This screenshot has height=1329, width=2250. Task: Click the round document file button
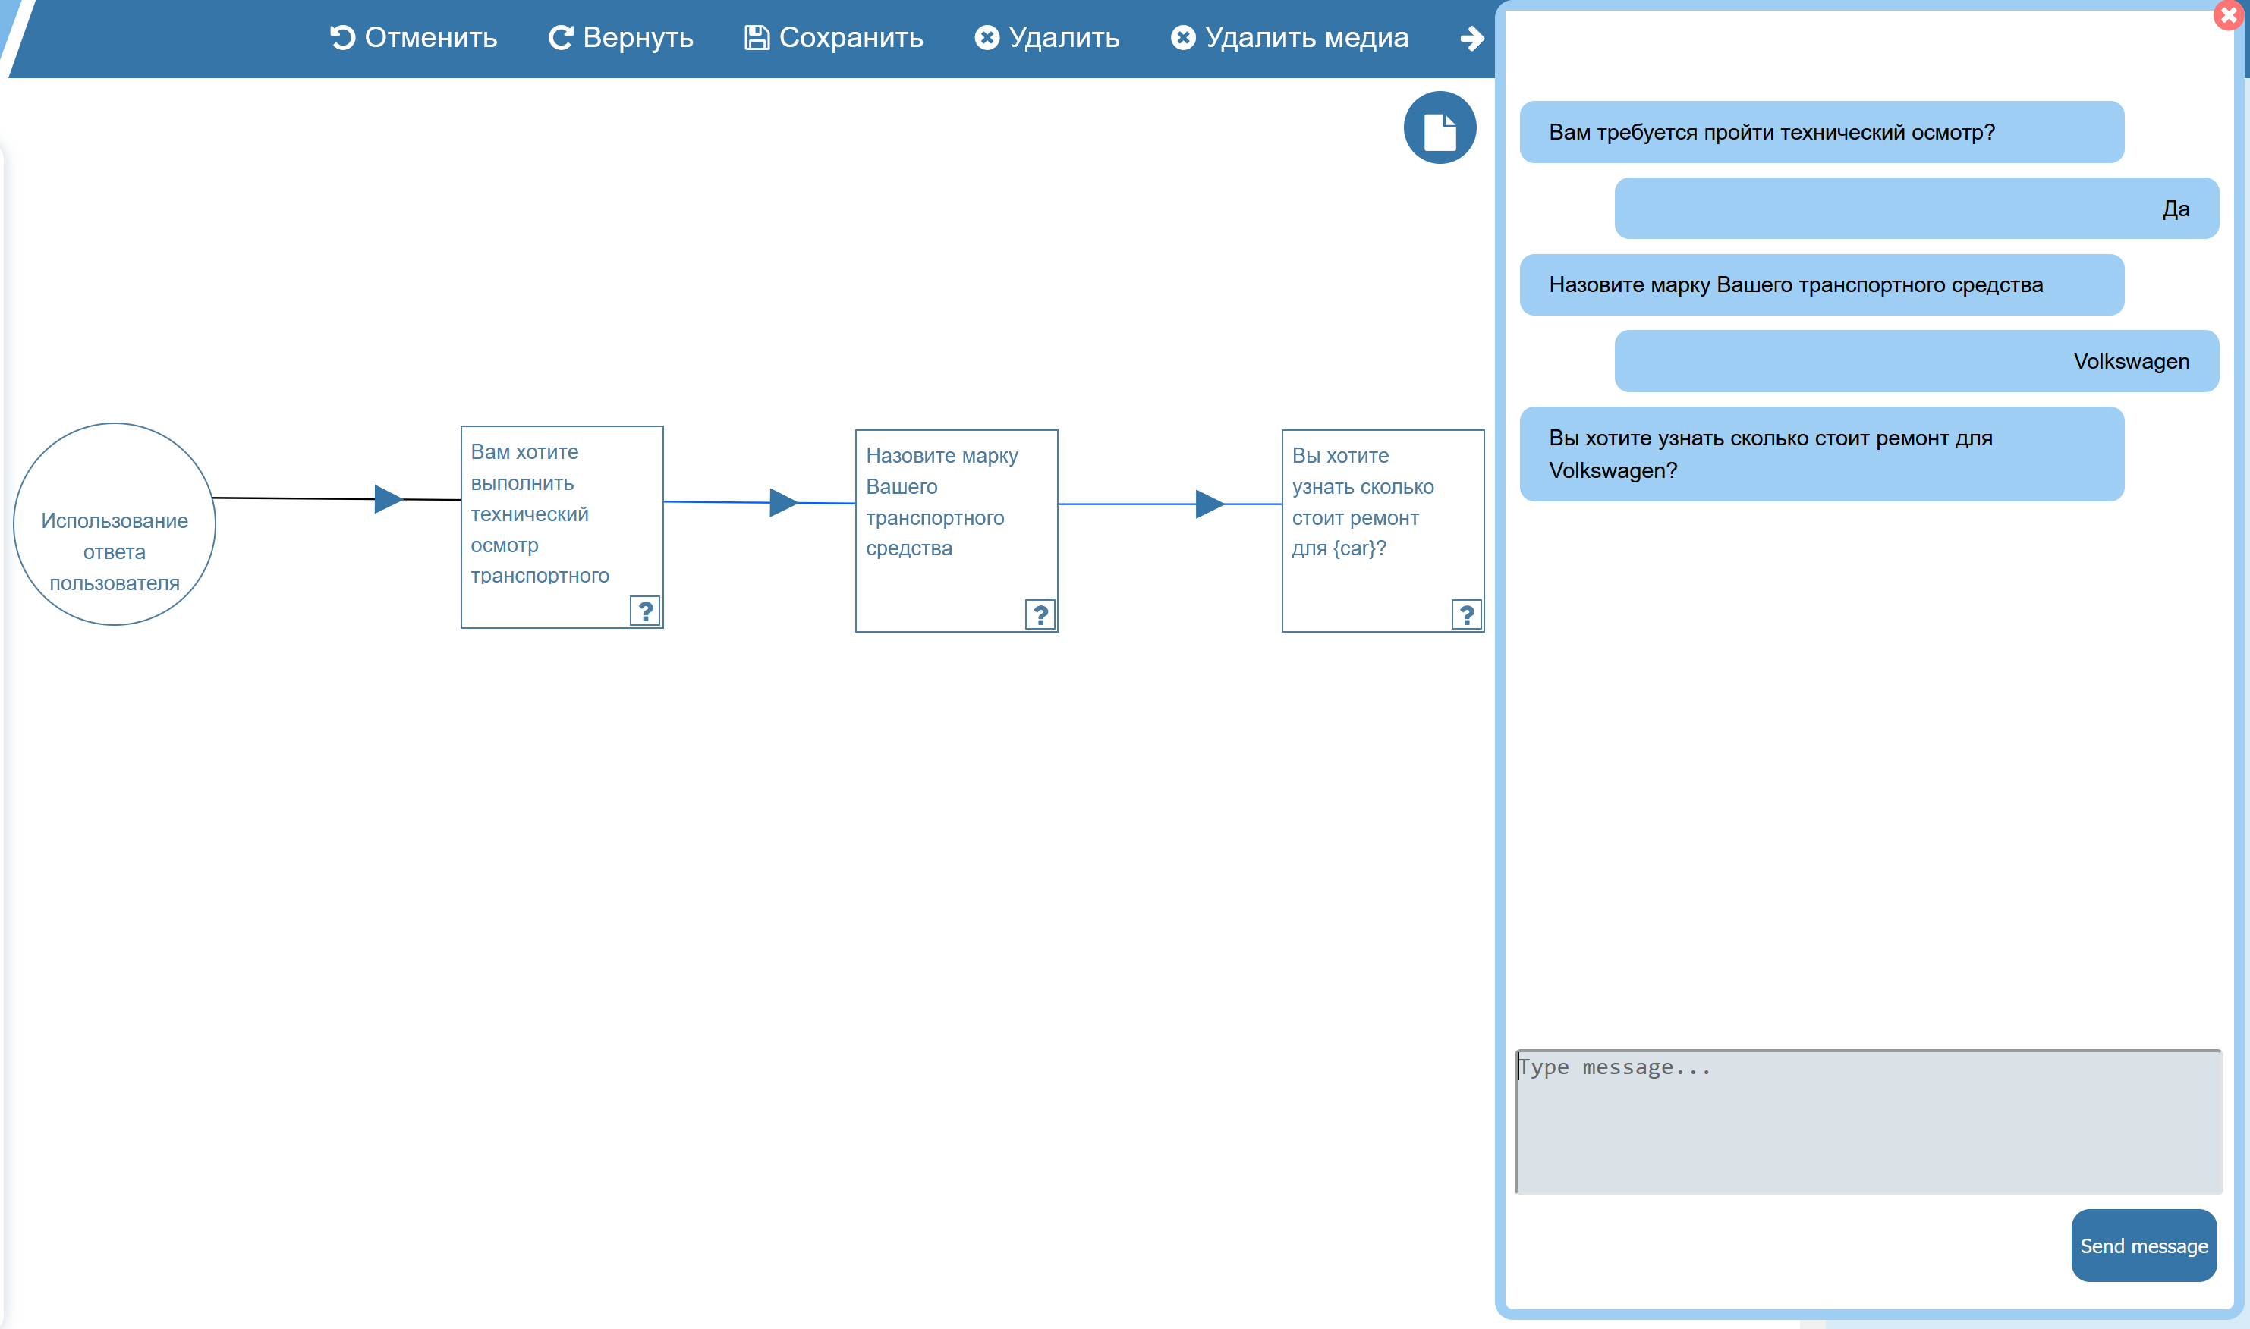tap(1440, 128)
